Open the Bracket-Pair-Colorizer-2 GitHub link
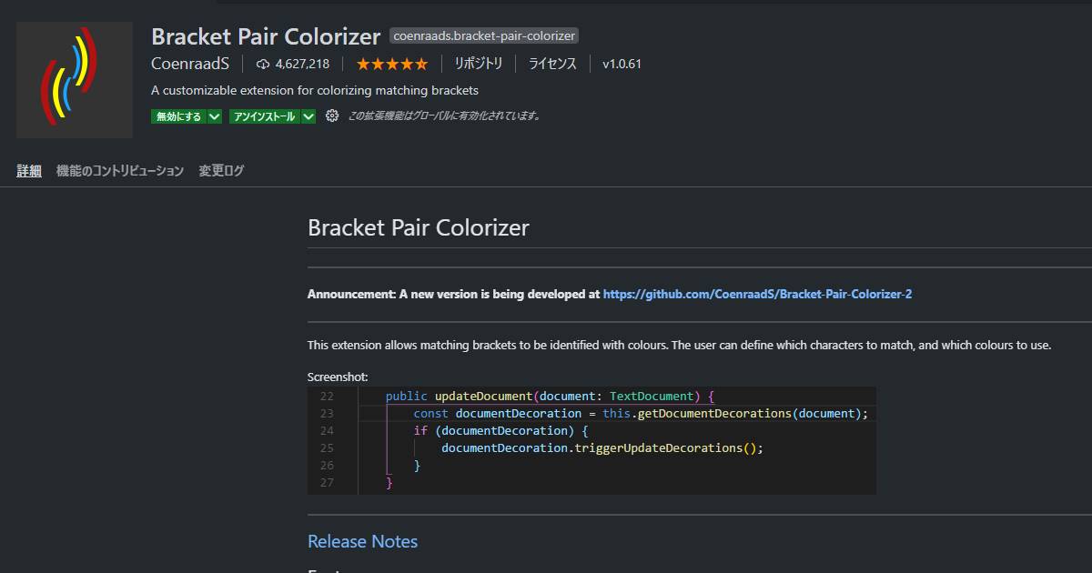Image resolution: width=1092 pixels, height=573 pixels. [757, 294]
